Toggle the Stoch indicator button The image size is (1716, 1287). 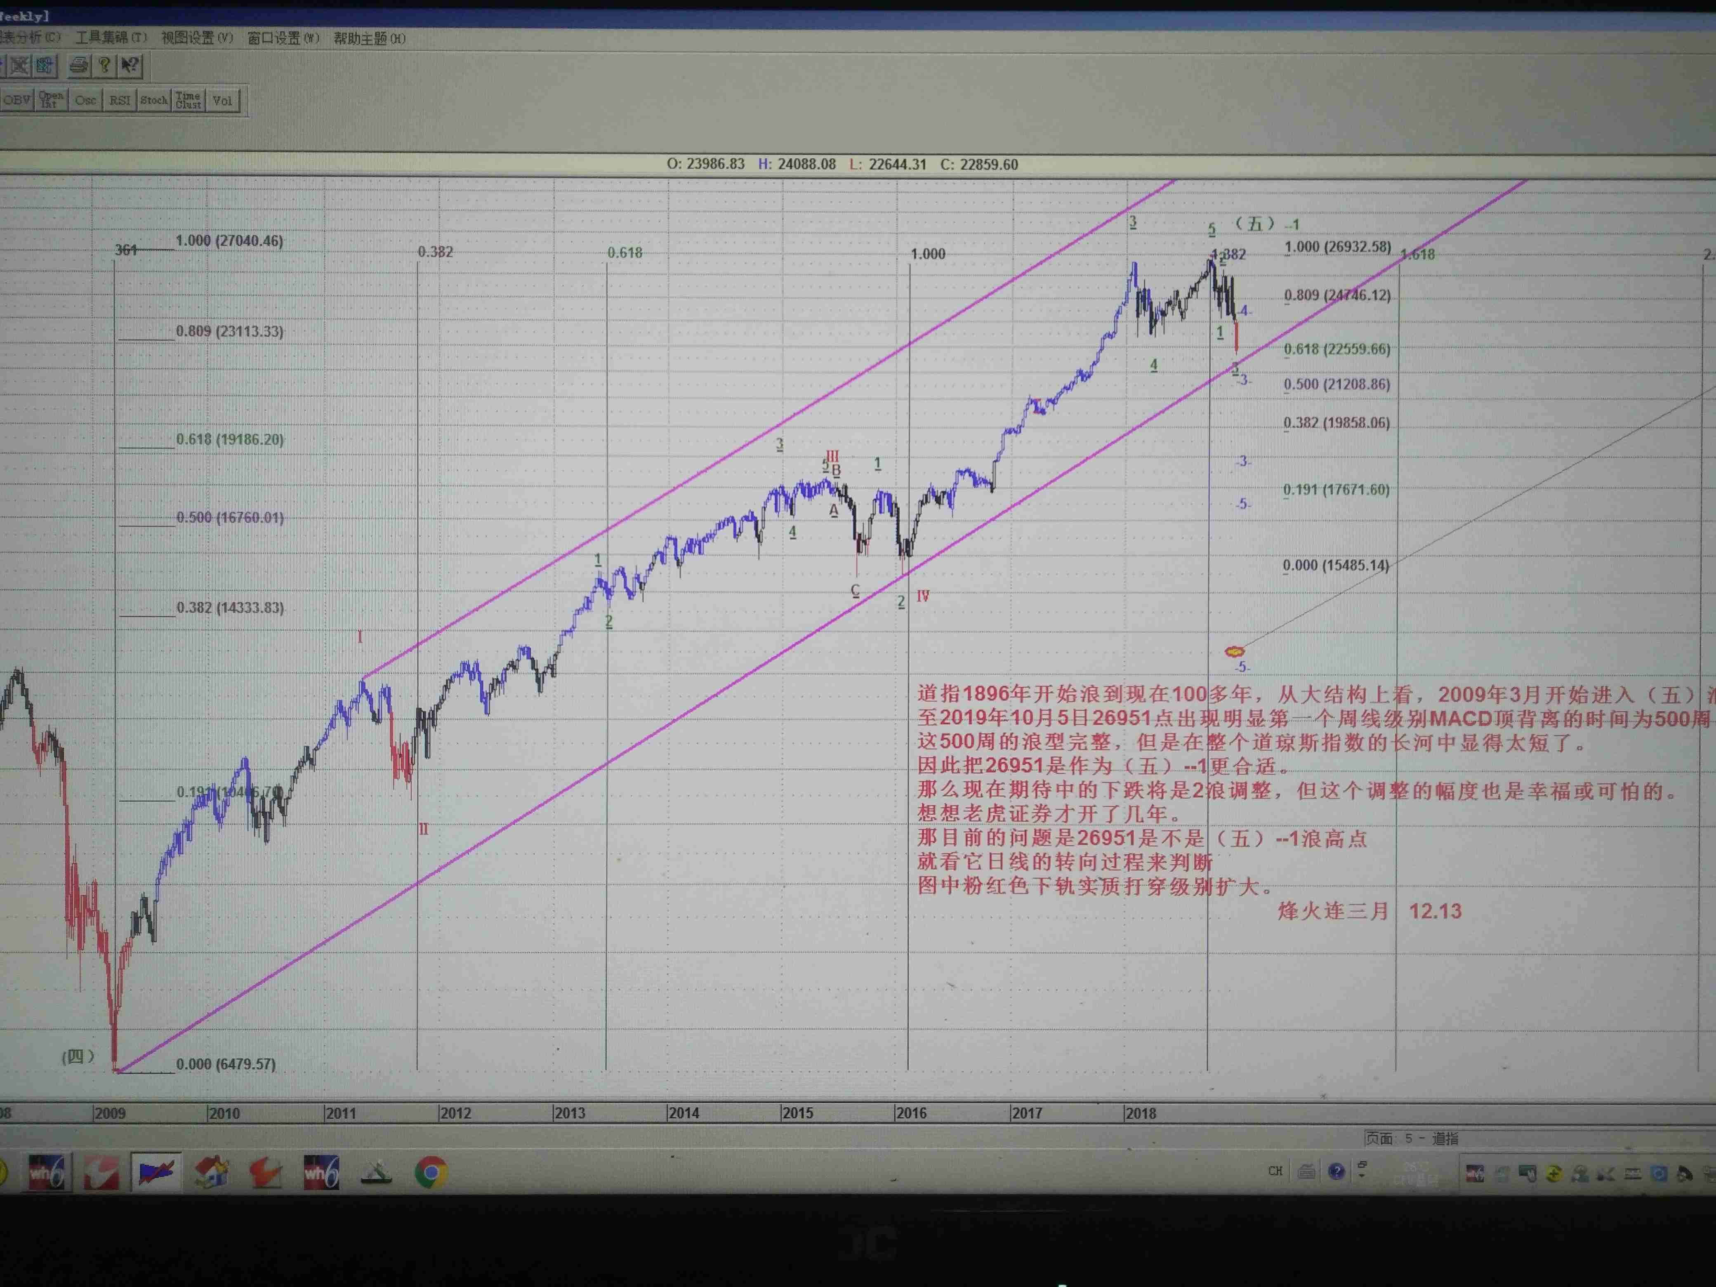153,100
